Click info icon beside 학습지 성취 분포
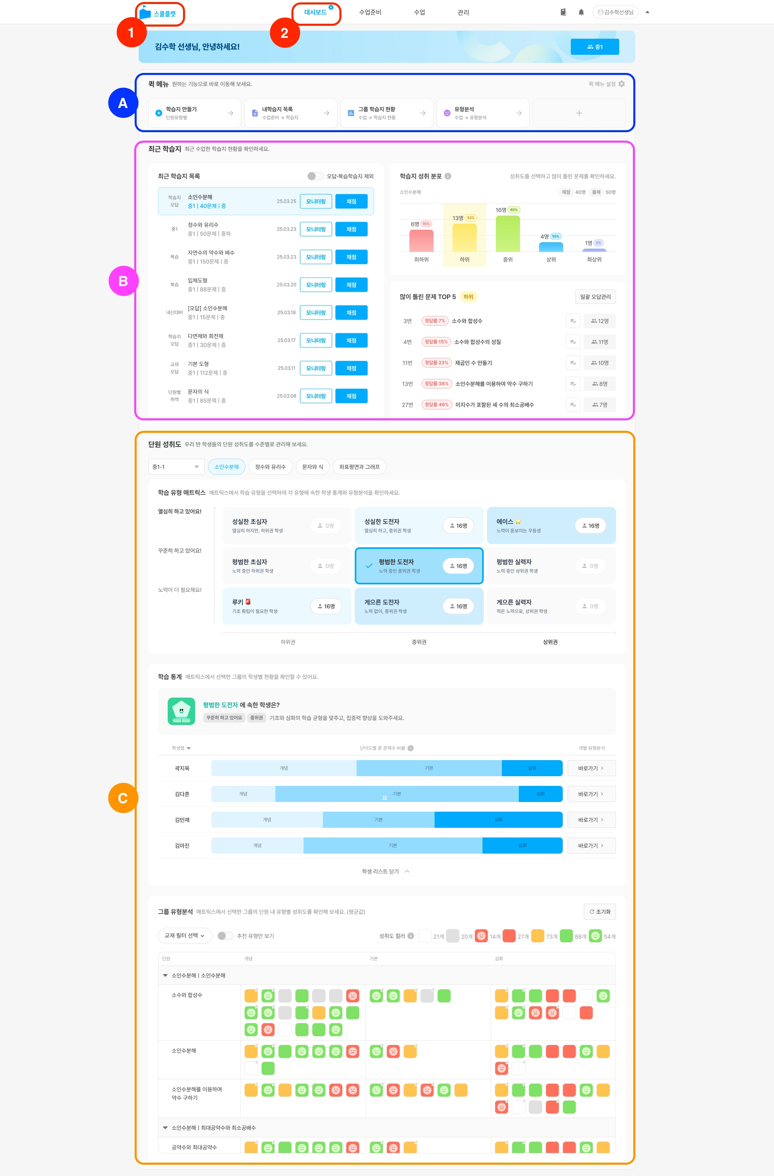The width and height of the screenshot is (774, 1176). coord(448,177)
